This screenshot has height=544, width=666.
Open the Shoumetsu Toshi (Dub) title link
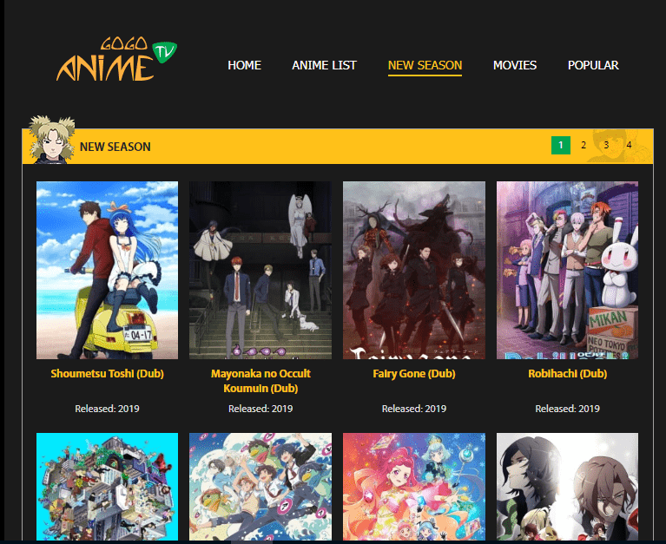point(107,374)
